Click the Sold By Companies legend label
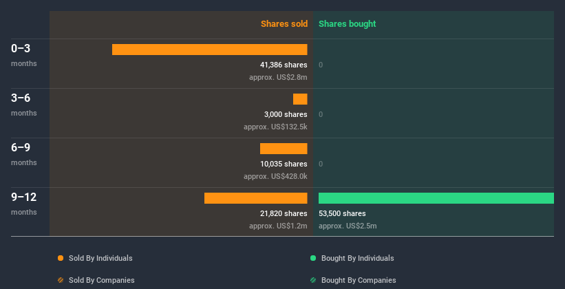565x289 pixels. tap(102, 280)
